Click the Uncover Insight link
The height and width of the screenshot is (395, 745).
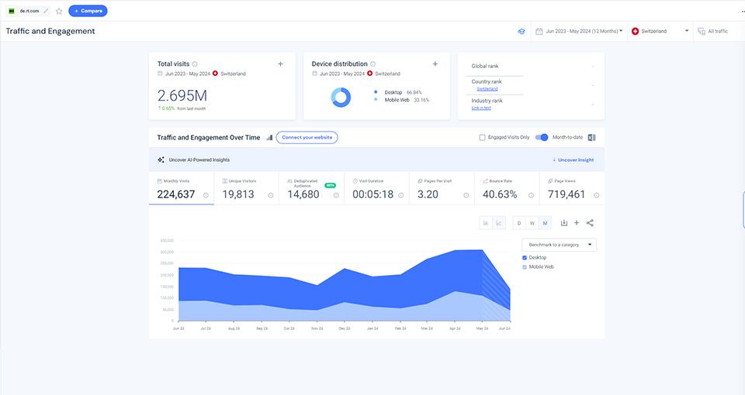(573, 160)
